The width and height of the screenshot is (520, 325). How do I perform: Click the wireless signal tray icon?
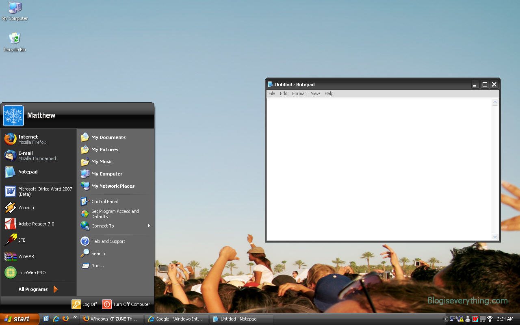(490, 319)
